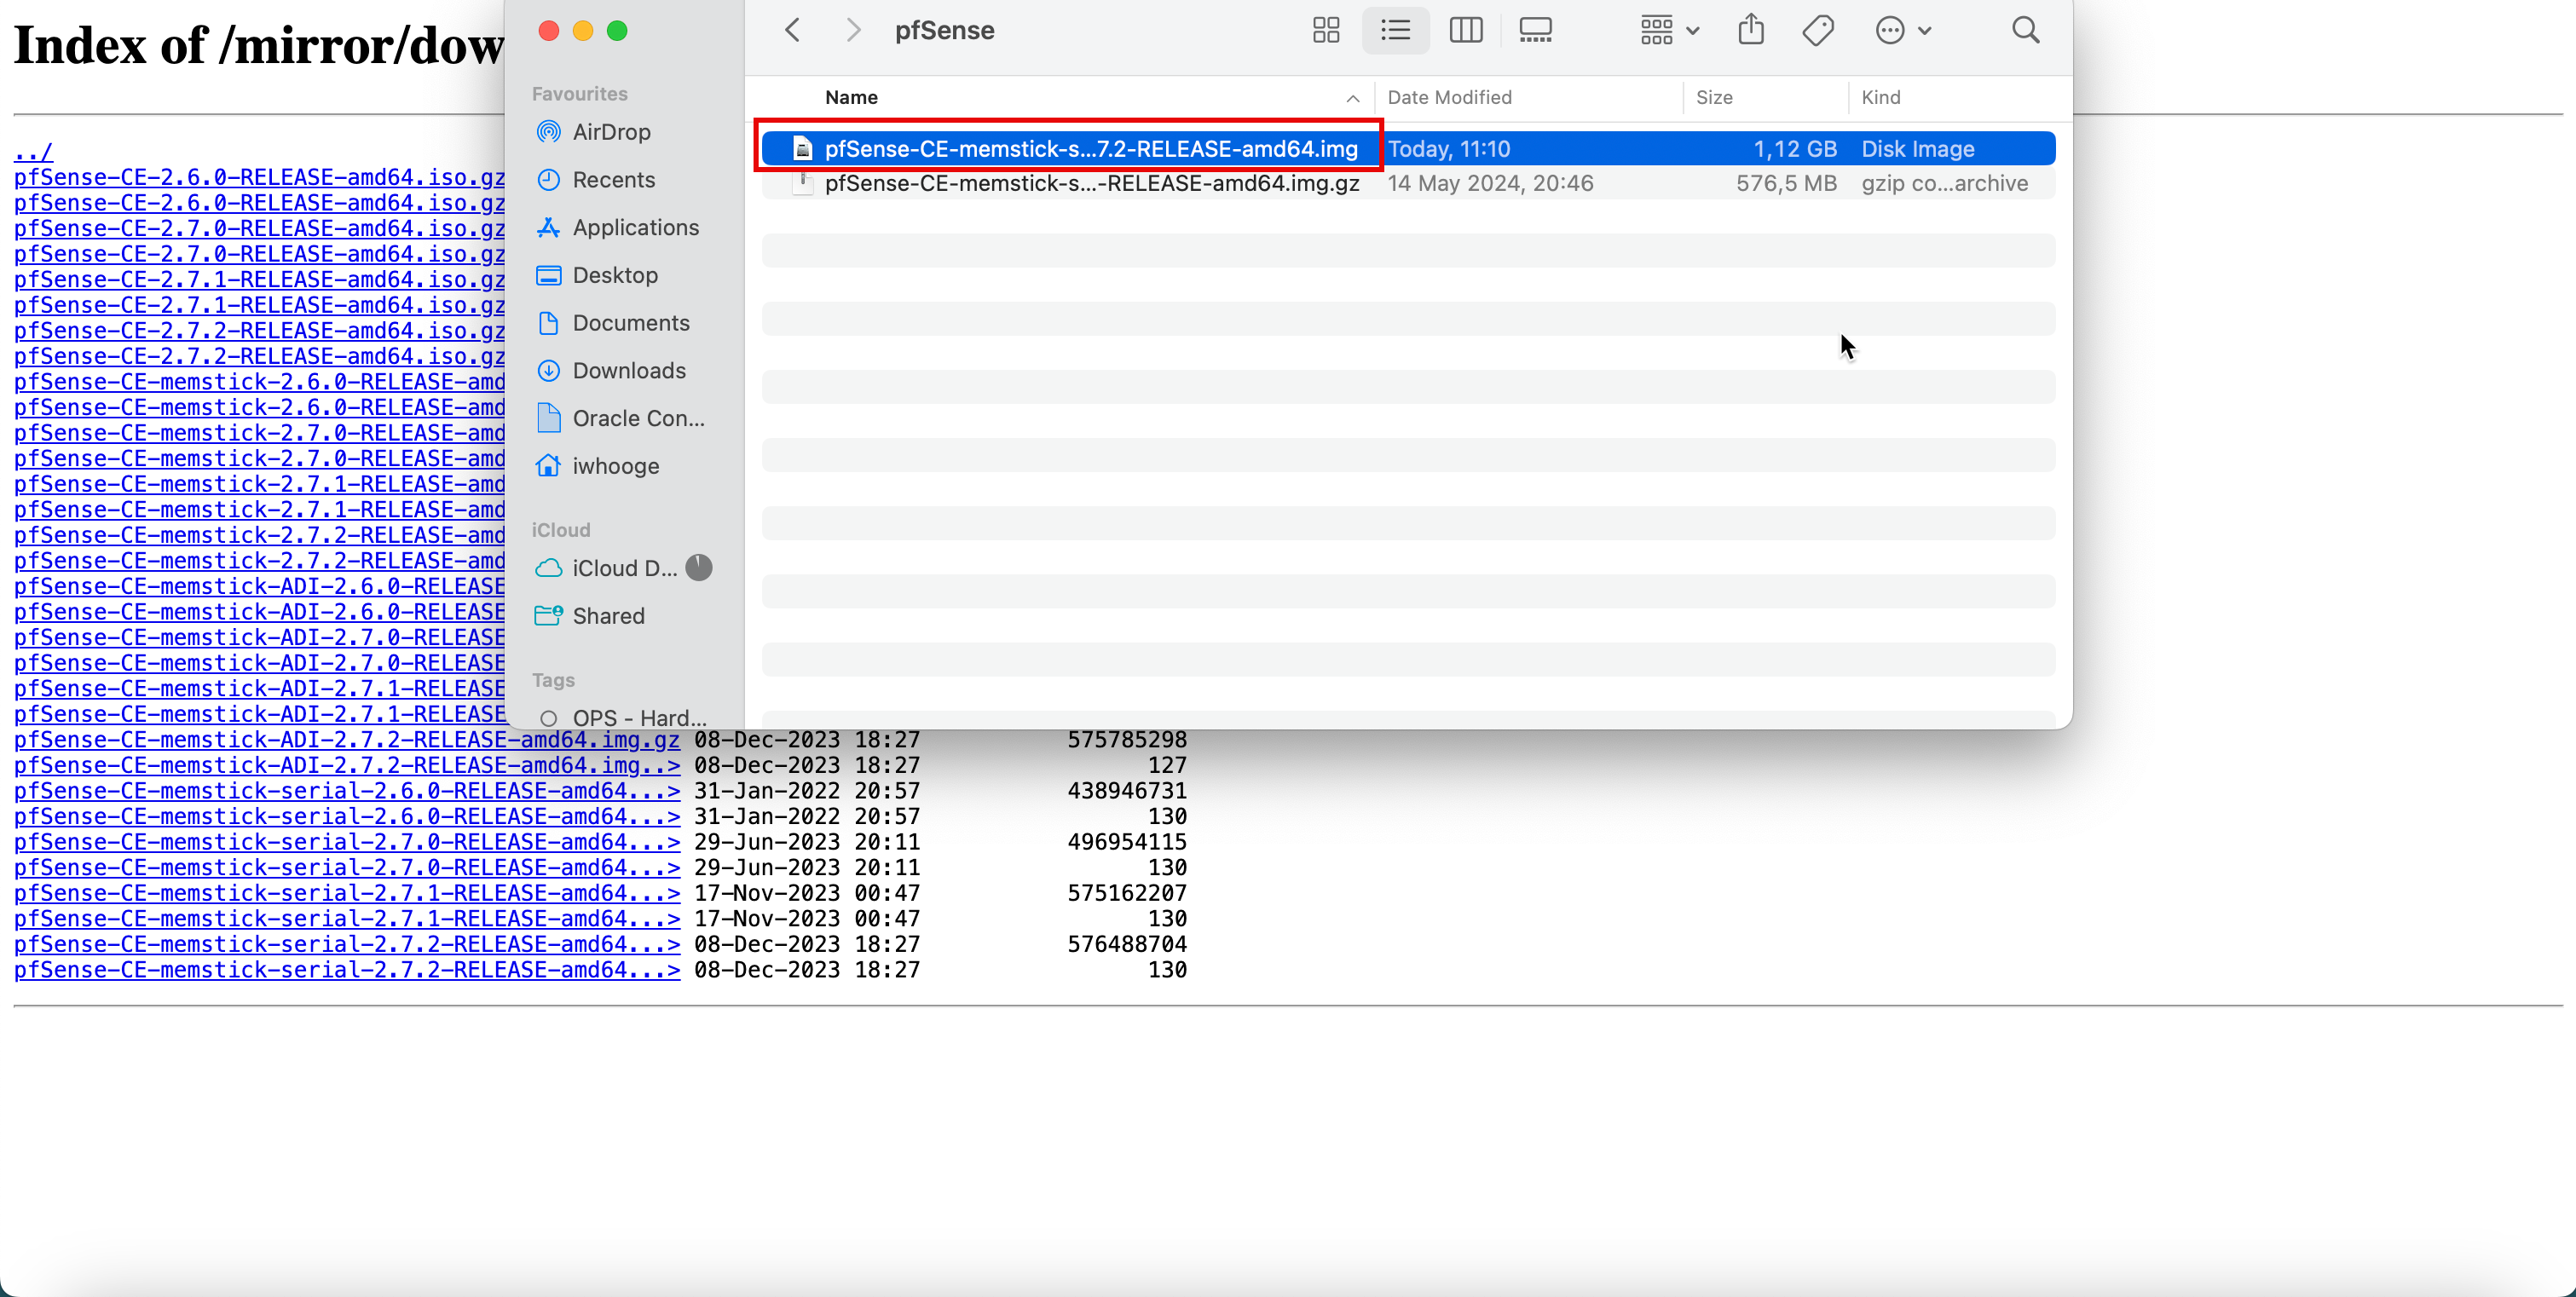Switch Finder to icon view
Screen dimensions: 2576x1297
coord(1326,30)
